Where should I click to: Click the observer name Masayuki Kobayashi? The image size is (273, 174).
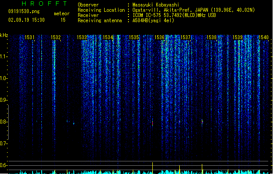coord(156,5)
